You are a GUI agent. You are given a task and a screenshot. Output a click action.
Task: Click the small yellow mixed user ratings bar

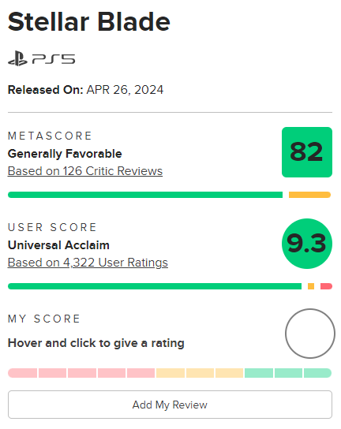tap(311, 286)
